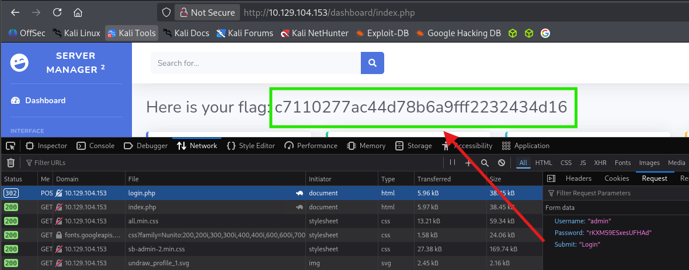Reload the page with the refresh icon
This screenshot has width=689, height=270.
tap(57, 12)
